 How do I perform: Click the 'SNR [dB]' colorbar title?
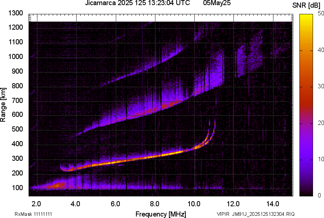(x=306, y=5)
